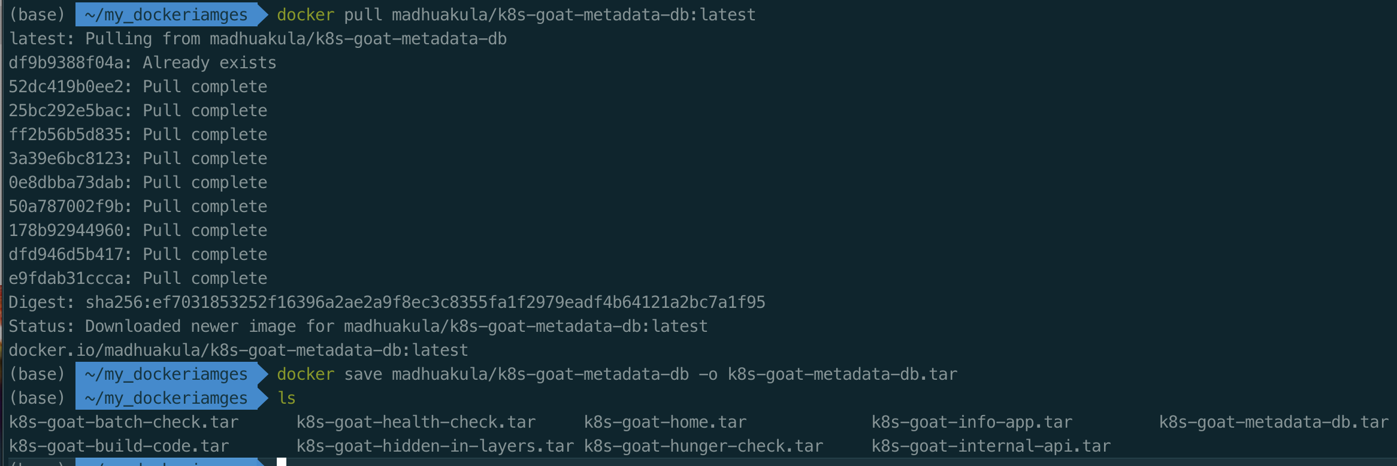Viewport: 1397px width, 466px height.
Task: Click the 'Already exists' status text
Action: click(210, 63)
